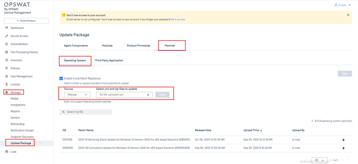Screen dimensions: 358x164
Task: Sort by the Release Date column header
Action: pyautogui.click(x=203, y=130)
